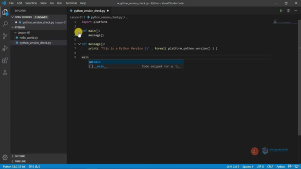Open editor More Actions ellipsis menu
Image resolution: width=301 pixels, height=169 pixels.
pyautogui.click(x=295, y=11)
